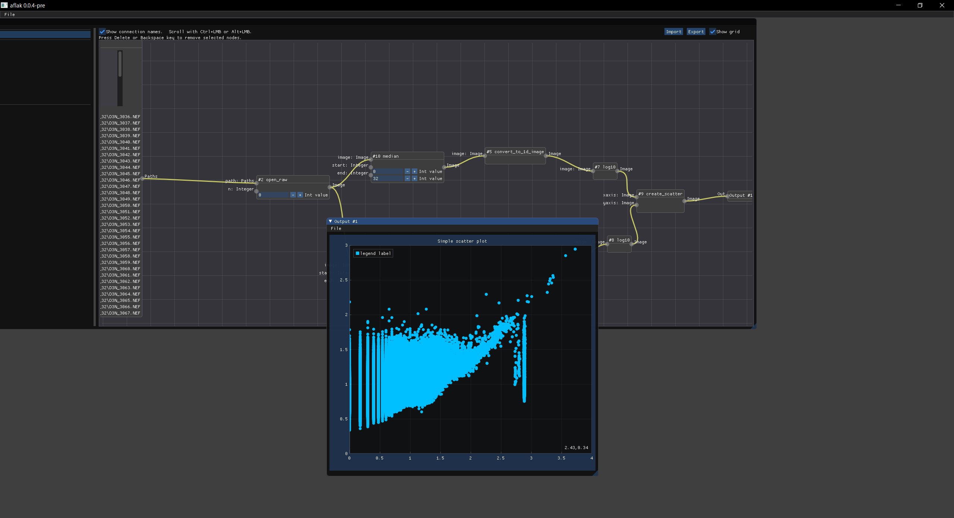Toggle Show connection names checkbox
Image resolution: width=954 pixels, height=518 pixels.
(x=102, y=32)
